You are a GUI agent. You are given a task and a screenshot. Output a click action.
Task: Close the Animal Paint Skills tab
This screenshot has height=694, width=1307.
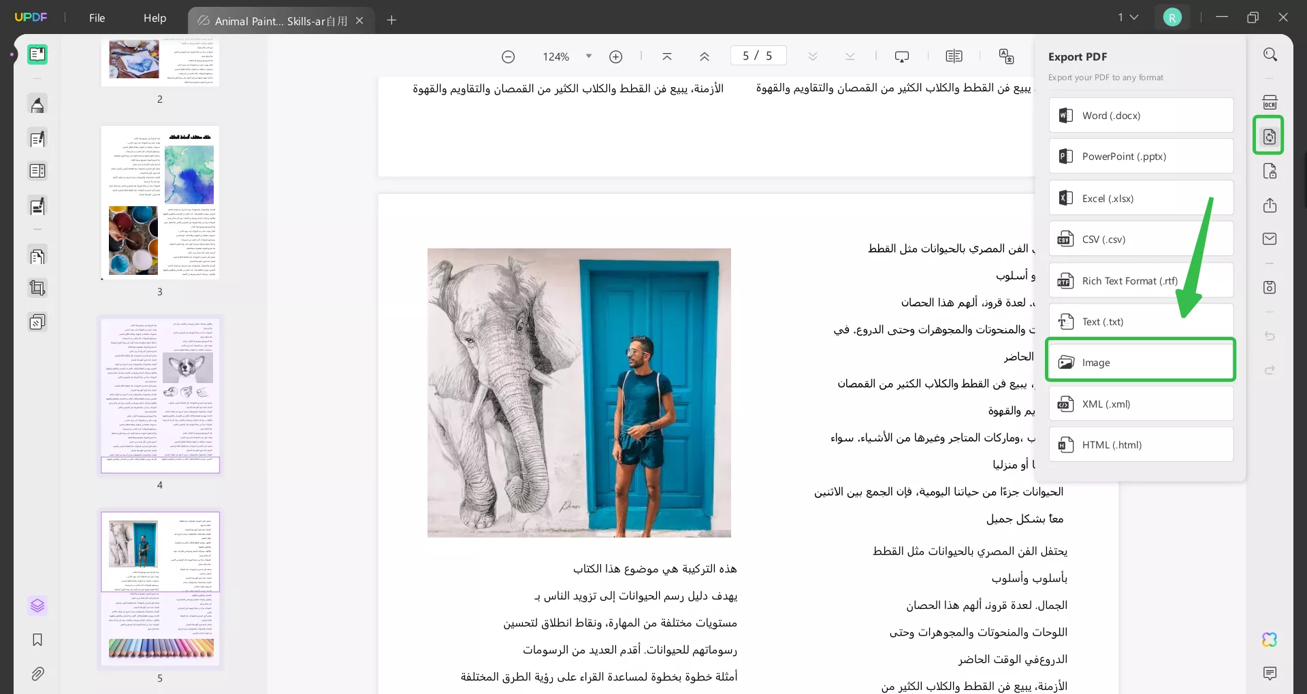[359, 21]
